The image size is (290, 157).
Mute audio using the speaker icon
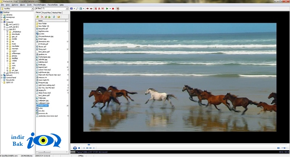click(278, 148)
